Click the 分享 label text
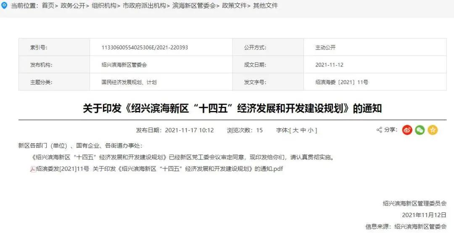This screenshot has height=233, width=454. tap(391, 130)
